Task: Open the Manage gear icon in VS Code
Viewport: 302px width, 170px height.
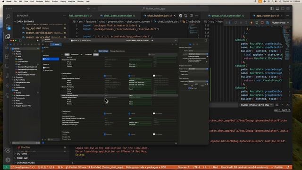Action: [8, 160]
